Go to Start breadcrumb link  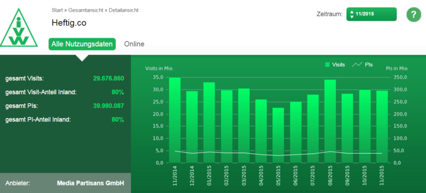click(x=58, y=10)
